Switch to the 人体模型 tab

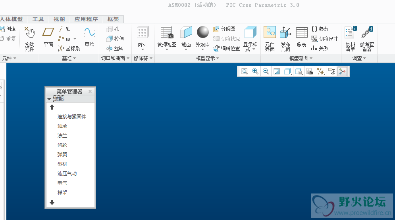click(x=12, y=19)
